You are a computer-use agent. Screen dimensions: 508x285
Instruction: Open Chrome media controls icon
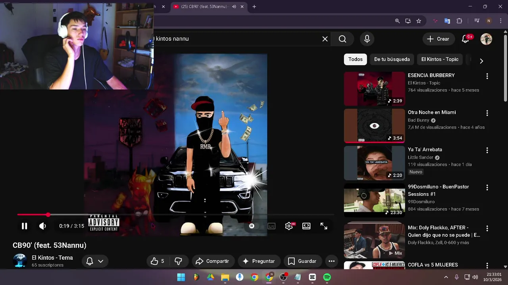point(477,21)
